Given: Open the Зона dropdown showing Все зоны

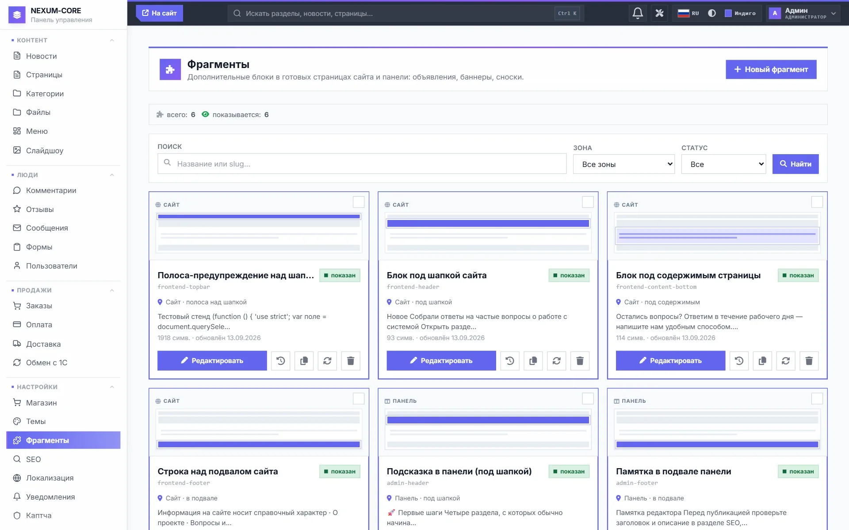Looking at the screenshot, I should 624,164.
